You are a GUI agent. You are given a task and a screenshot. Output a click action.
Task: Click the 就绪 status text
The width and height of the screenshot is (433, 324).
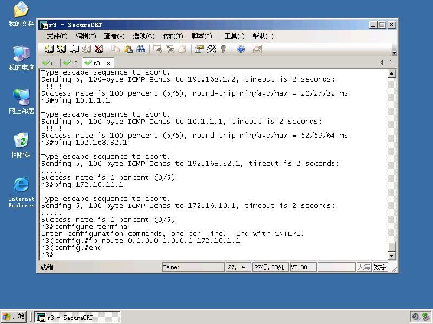click(47, 267)
